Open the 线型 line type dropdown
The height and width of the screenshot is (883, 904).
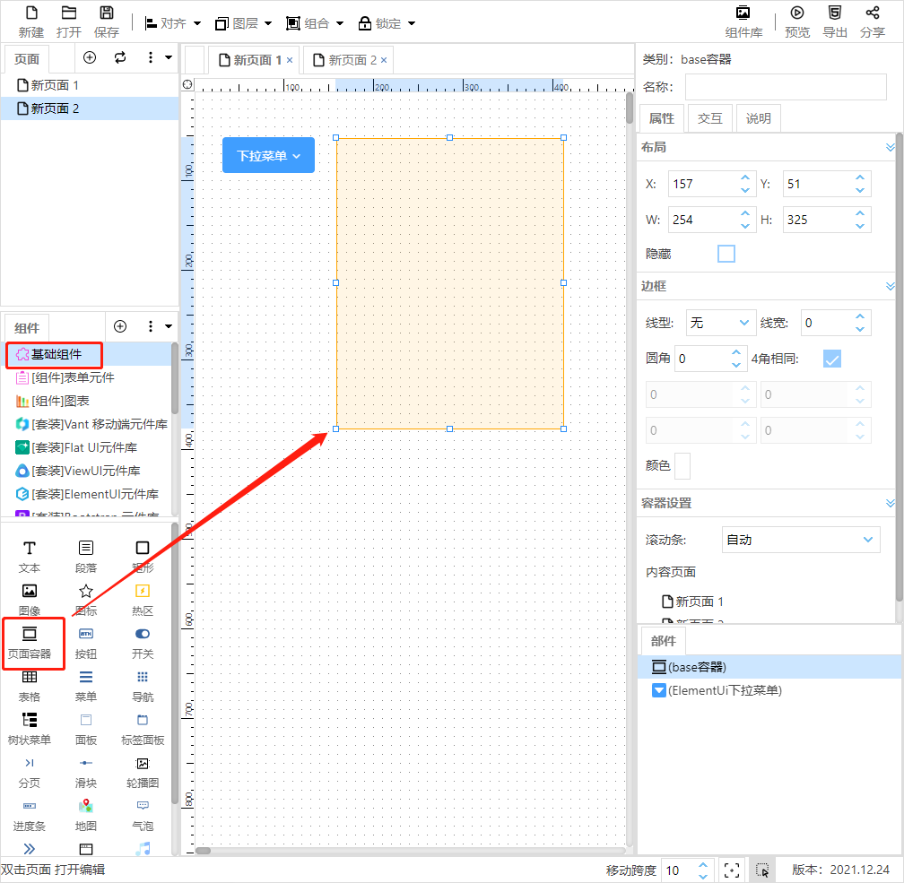(720, 323)
